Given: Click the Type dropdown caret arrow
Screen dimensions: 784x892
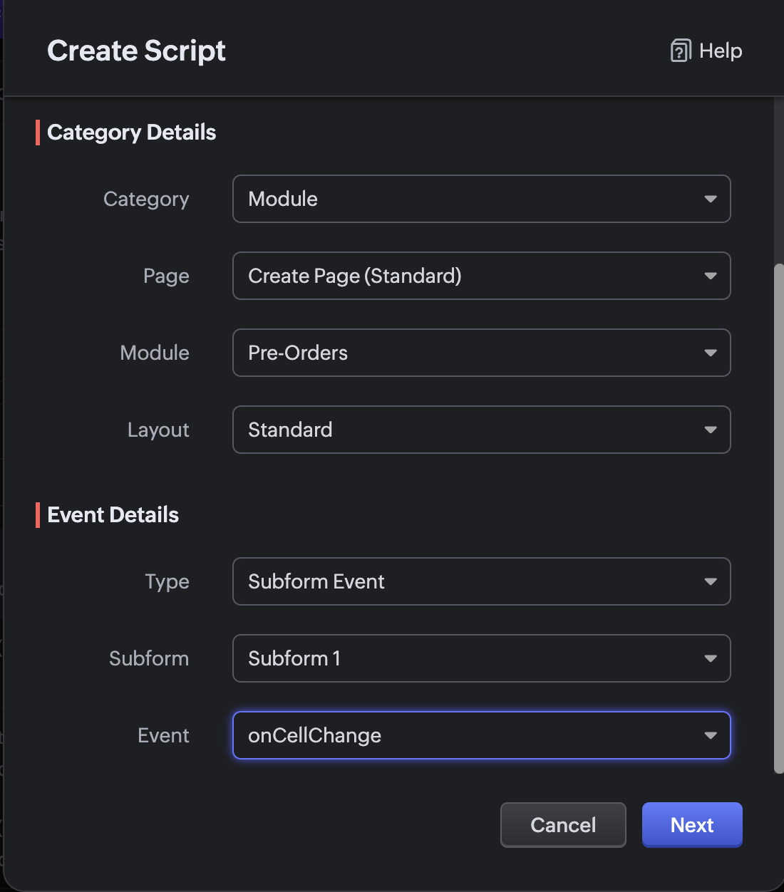Looking at the screenshot, I should (710, 581).
